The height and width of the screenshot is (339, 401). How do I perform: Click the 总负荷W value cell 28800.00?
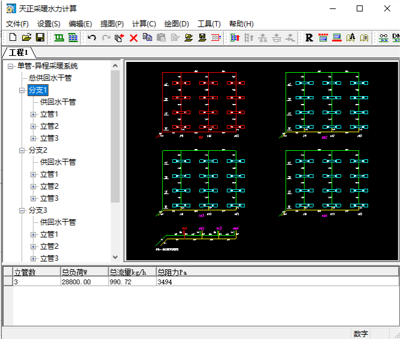76,281
